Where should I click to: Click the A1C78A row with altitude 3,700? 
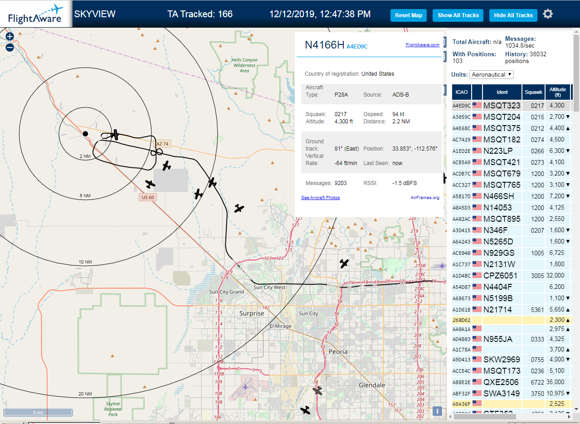(512, 350)
